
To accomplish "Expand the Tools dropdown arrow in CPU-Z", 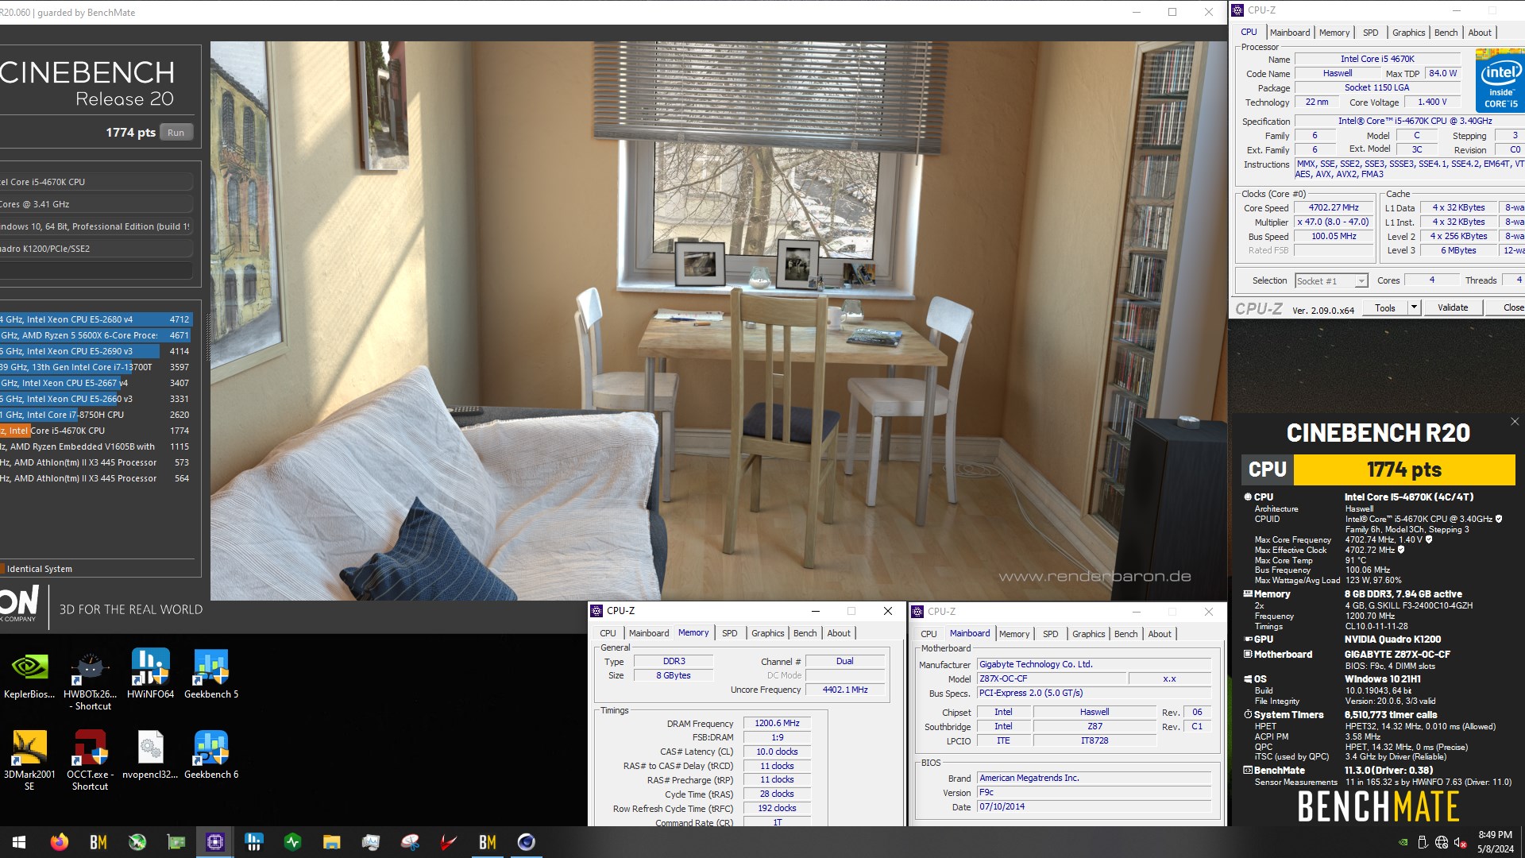I will 1414,307.
